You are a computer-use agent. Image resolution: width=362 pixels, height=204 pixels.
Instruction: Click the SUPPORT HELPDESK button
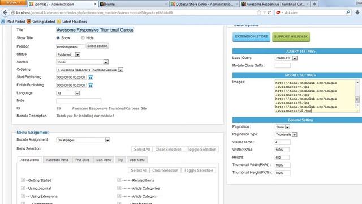click(x=291, y=37)
